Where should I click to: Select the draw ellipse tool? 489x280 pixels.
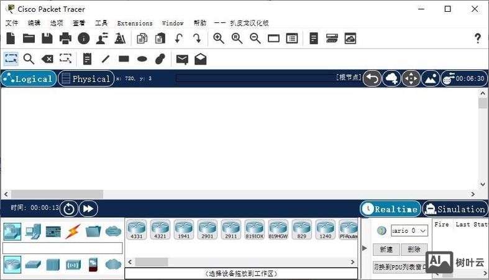click(142, 59)
